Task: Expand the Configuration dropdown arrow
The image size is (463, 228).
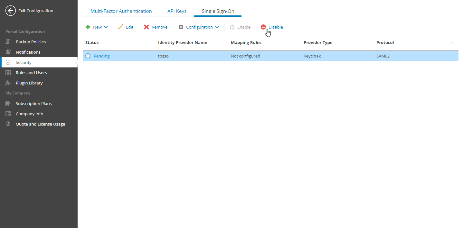Action: (217, 27)
